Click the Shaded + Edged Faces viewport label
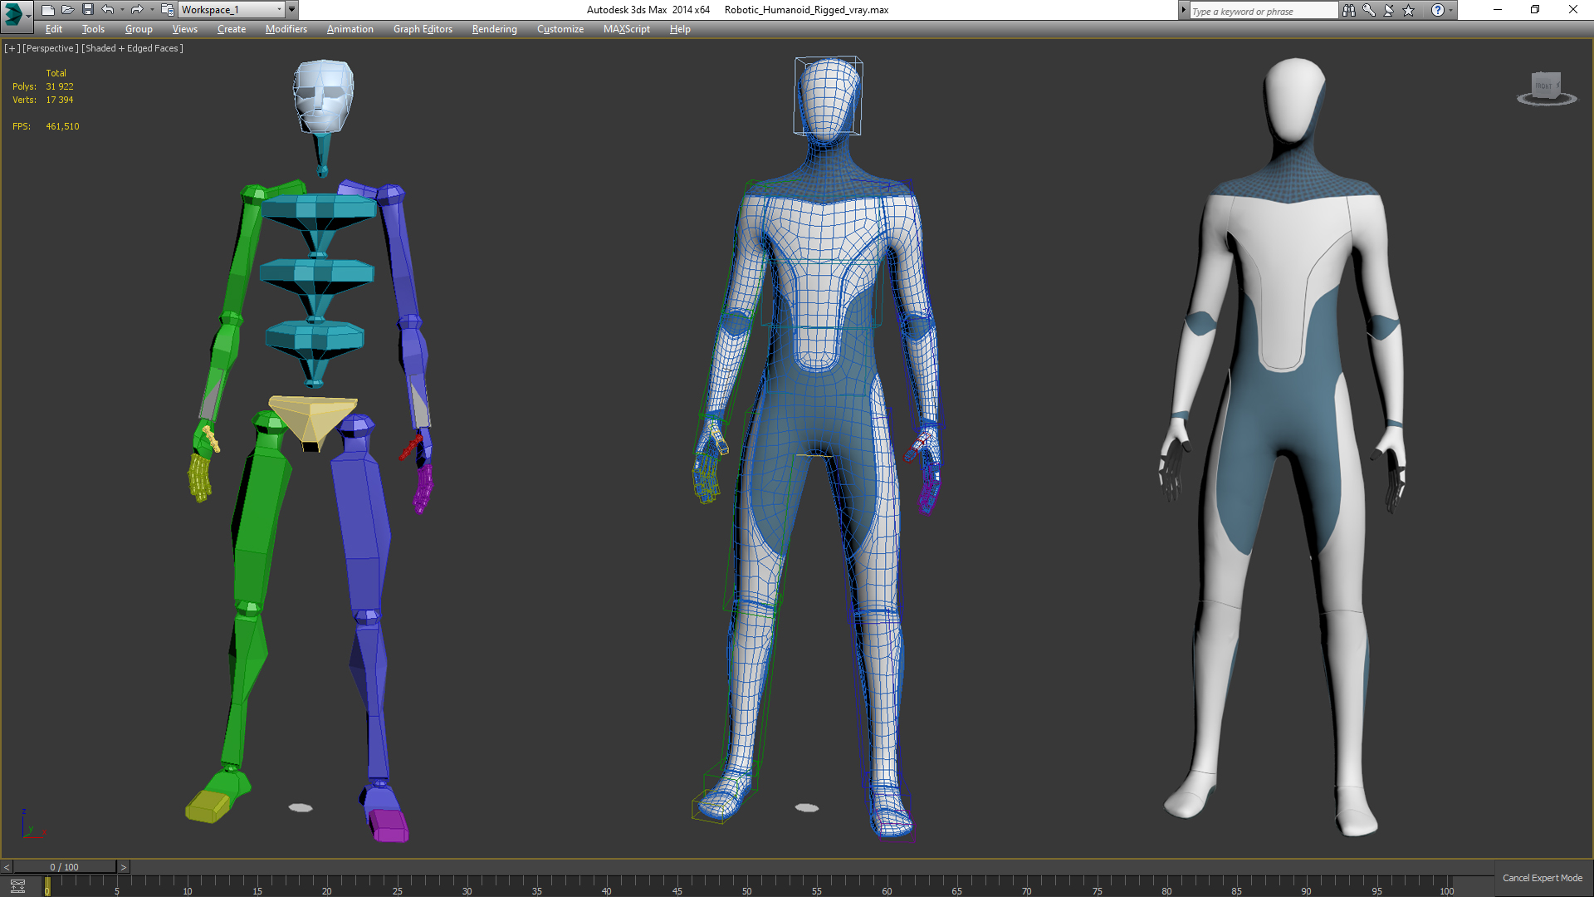The height and width of the screenshot is (897, 1594). pyautogui.click(x=133, y=48)
